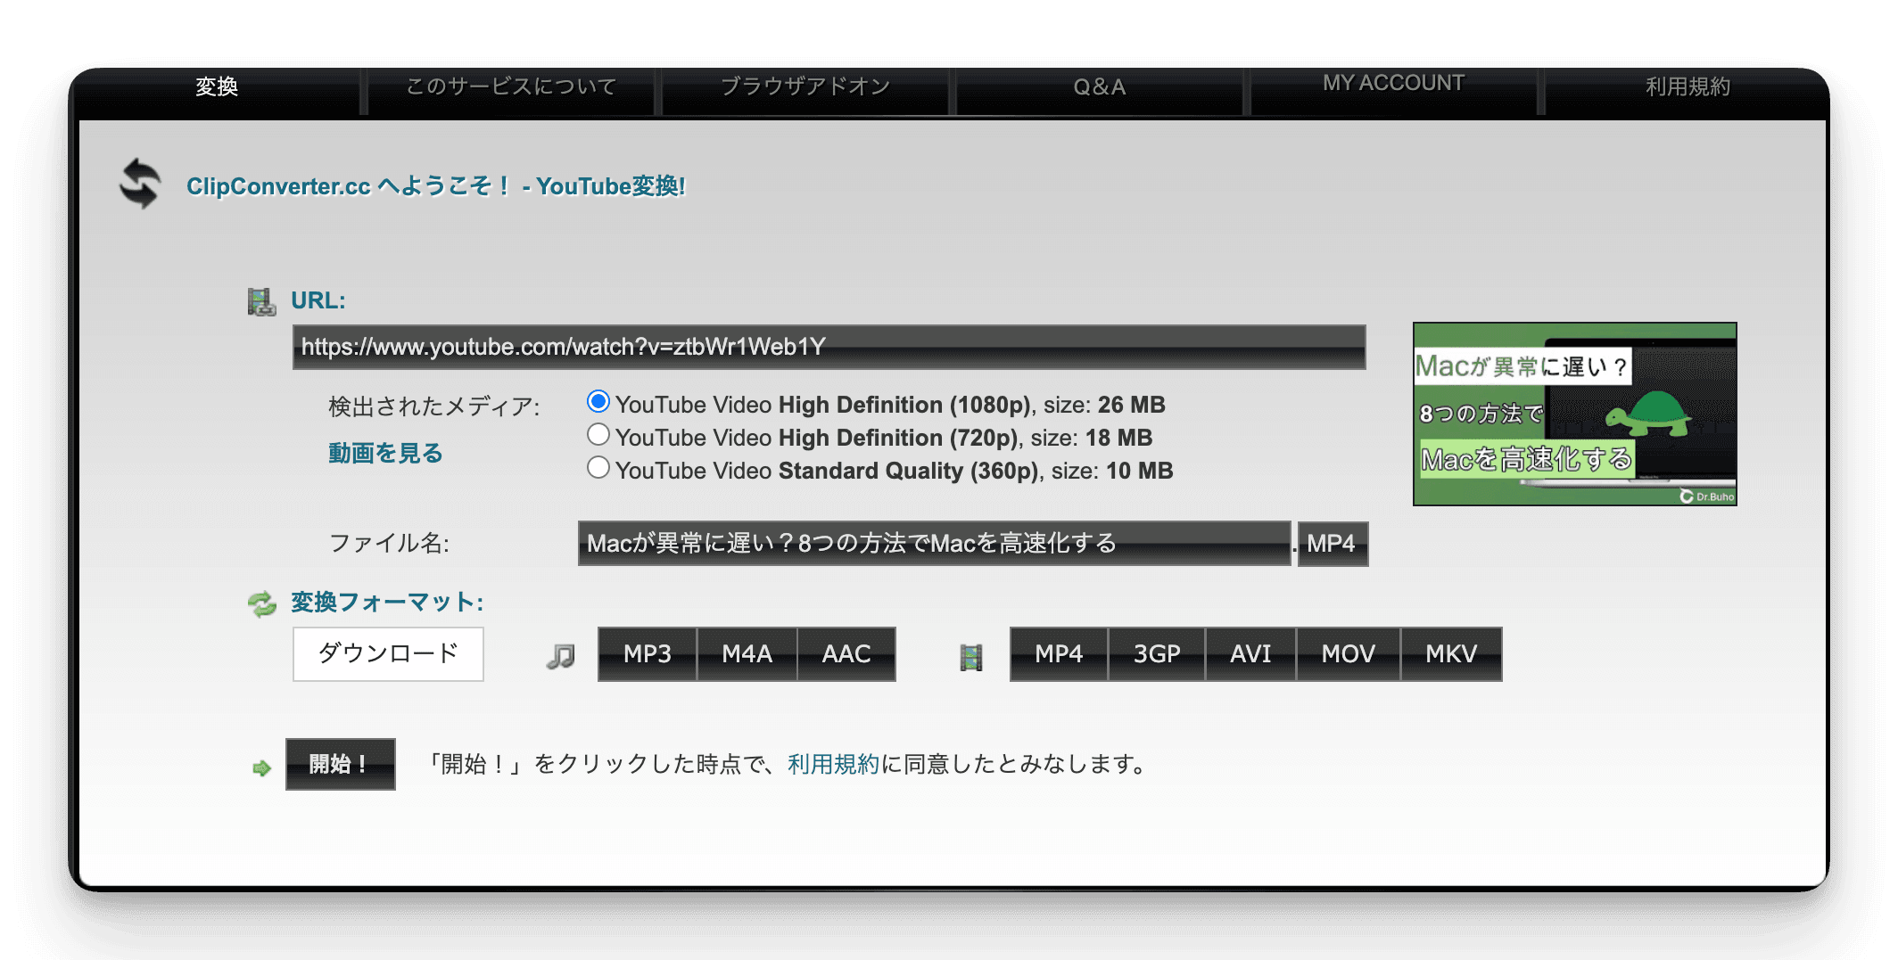
Task: Choose MOV video format
Action: pos(1349,654)
